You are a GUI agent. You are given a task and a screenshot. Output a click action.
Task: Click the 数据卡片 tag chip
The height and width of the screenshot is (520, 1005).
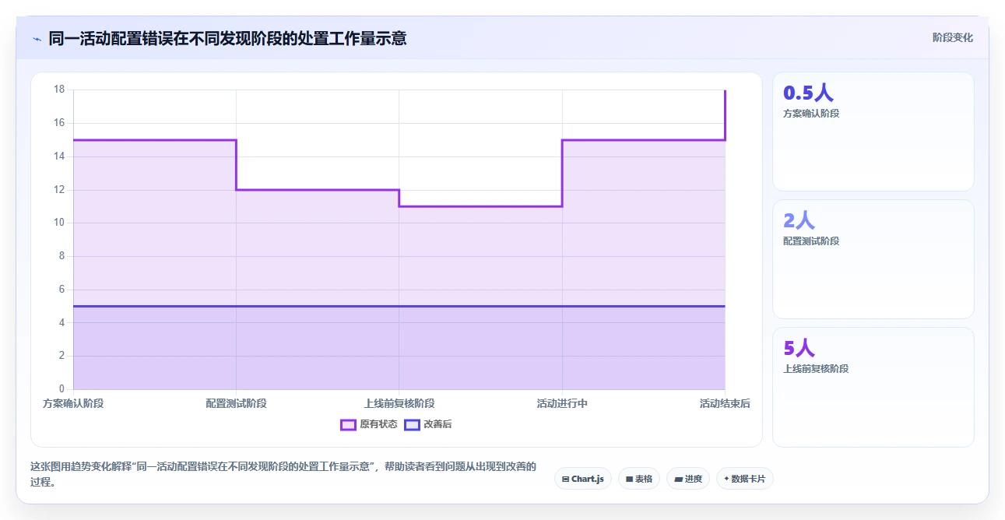pyautogui.click(x=745, y=479)
